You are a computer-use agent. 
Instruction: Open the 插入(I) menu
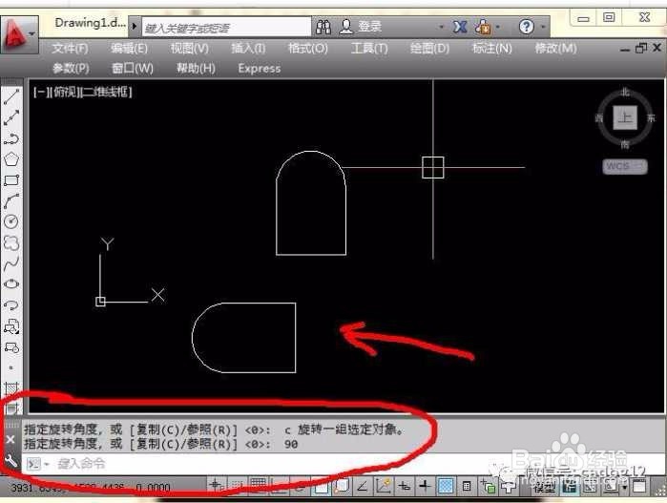248,49
